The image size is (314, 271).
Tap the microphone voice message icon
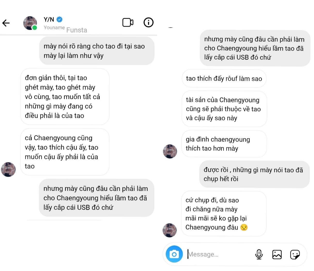(259, 254)
